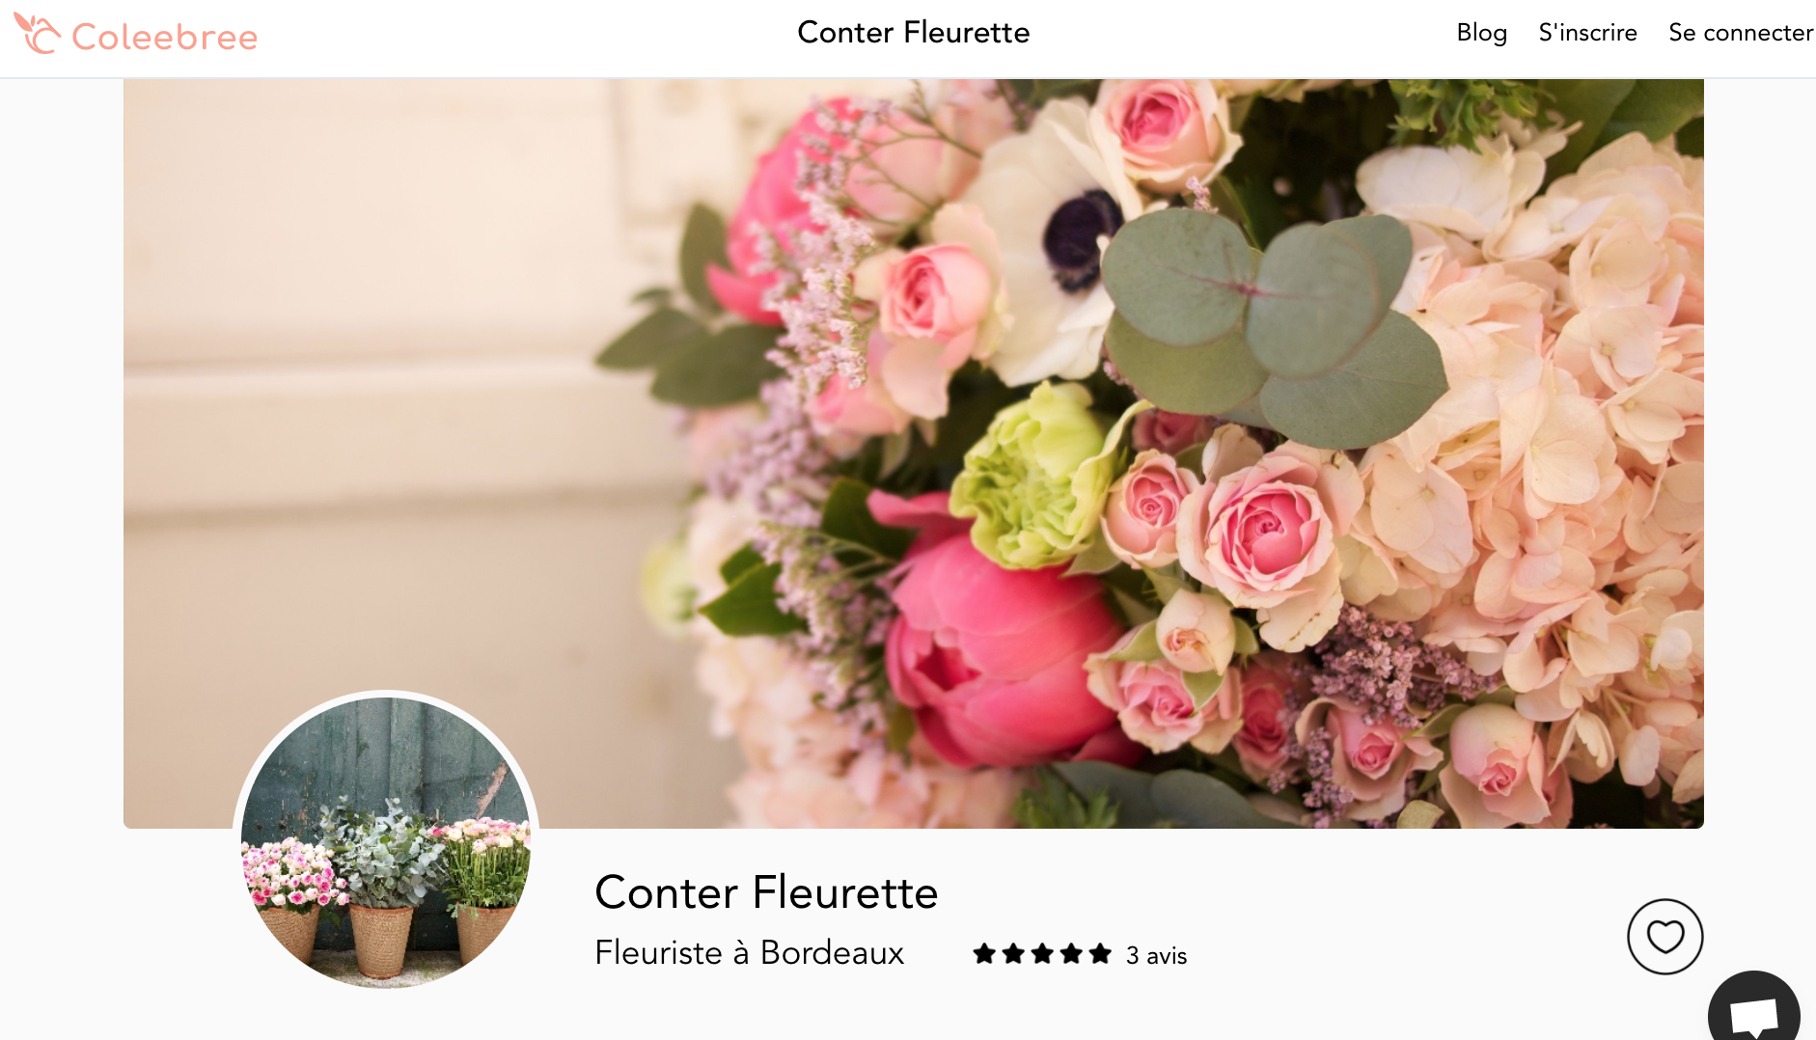
Task: Click the Conter Fleurette title in header
Action: click(913, 33)
